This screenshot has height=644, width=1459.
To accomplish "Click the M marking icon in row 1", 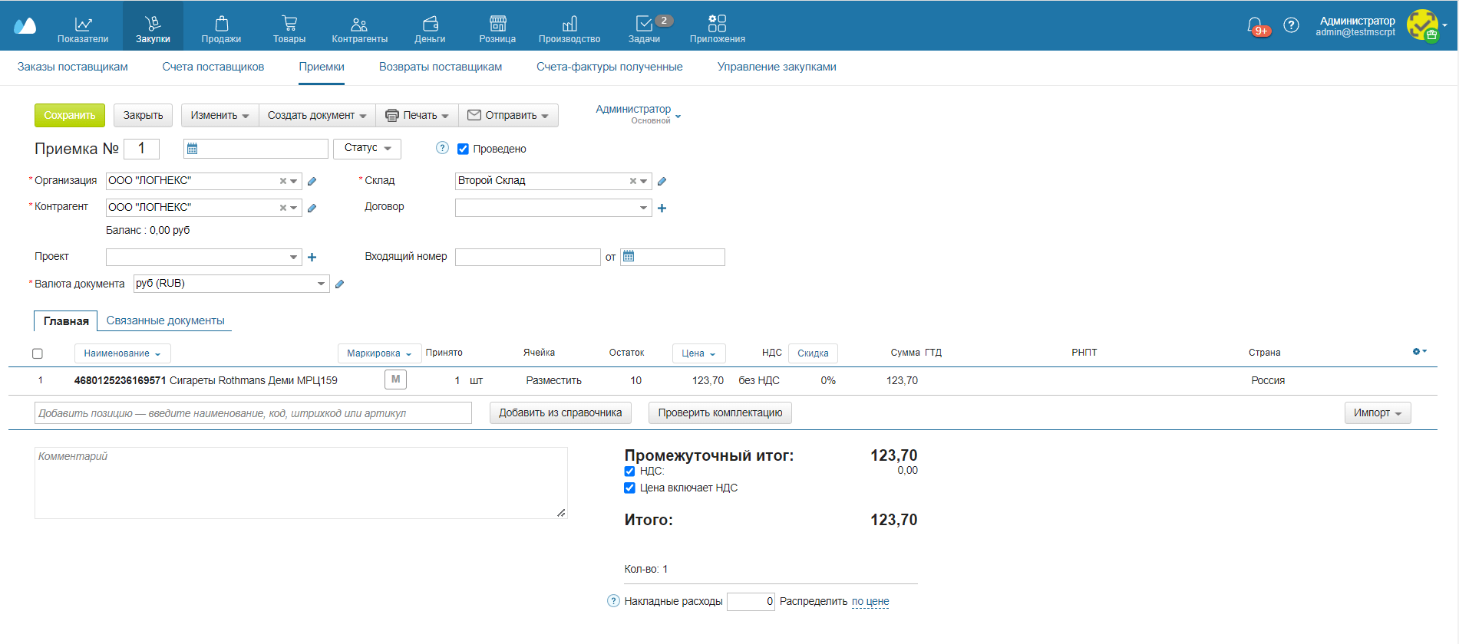I will pos(395,379).
